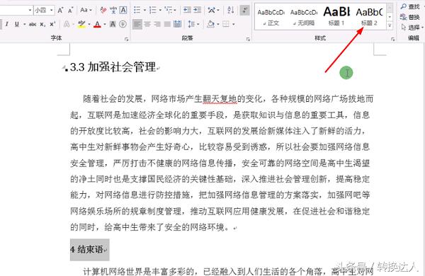Screen dimensions: 425x276
Task: Open borders dropdown arrow
Action: click(233, 25)
